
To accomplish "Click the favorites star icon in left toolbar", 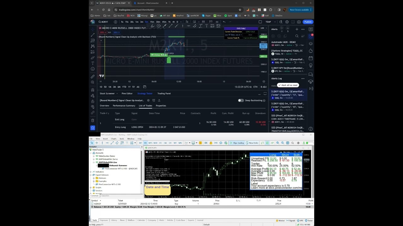I will tap(93, 128).
